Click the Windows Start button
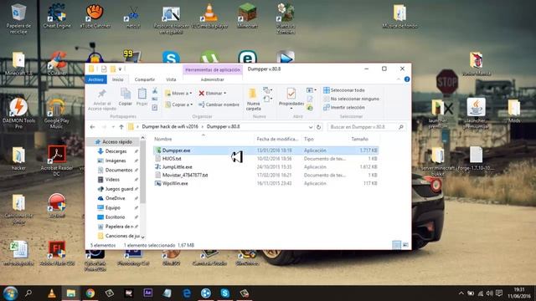Image resolution: width=536 pixels, height=301 pixels. tap(10, 293)
